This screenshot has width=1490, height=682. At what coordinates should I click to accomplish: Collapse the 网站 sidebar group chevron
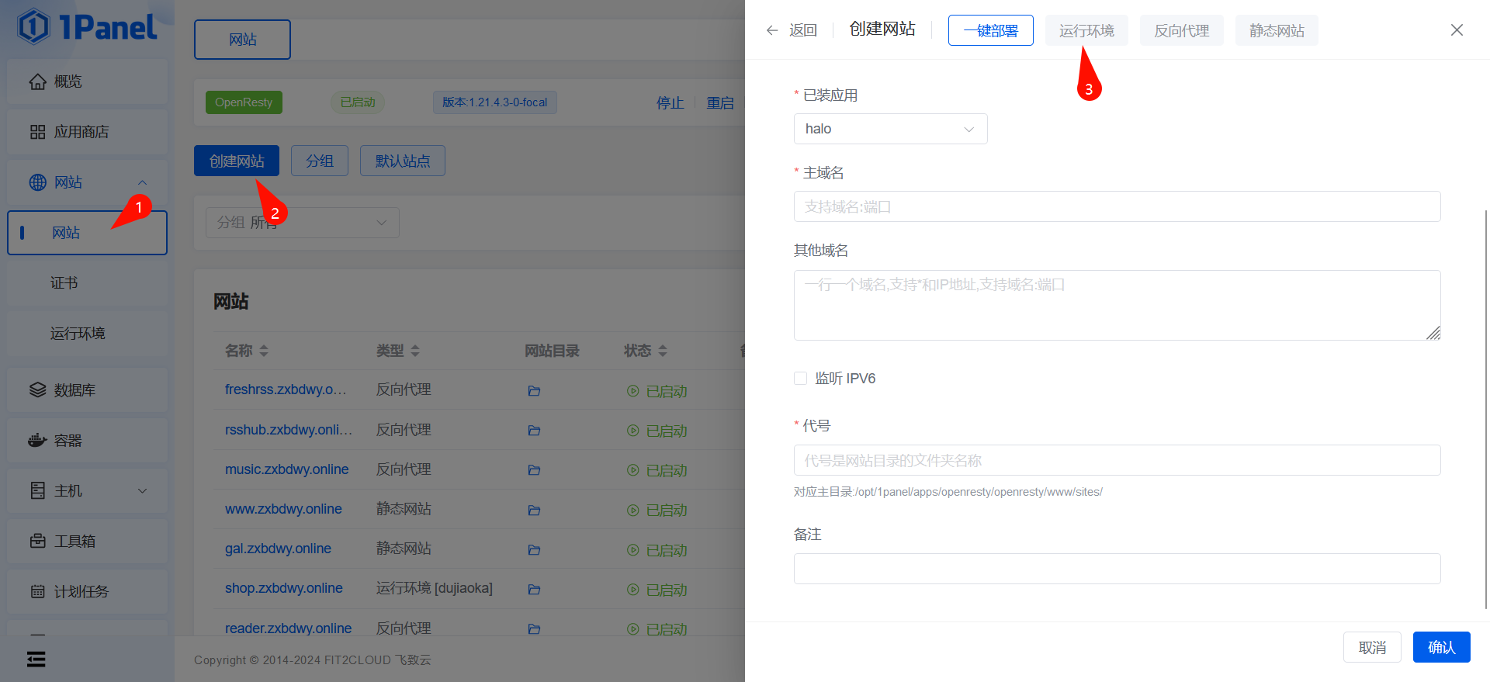[x=142, y=182]
